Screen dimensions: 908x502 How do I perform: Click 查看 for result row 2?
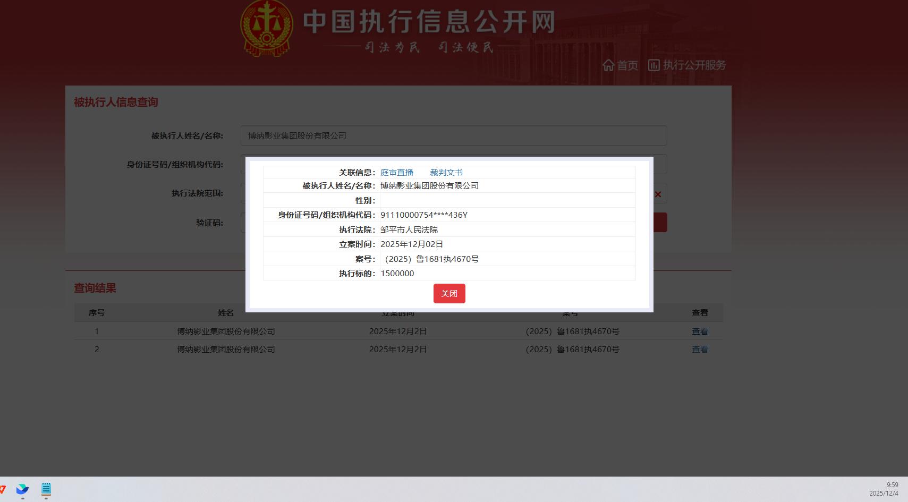699,350
